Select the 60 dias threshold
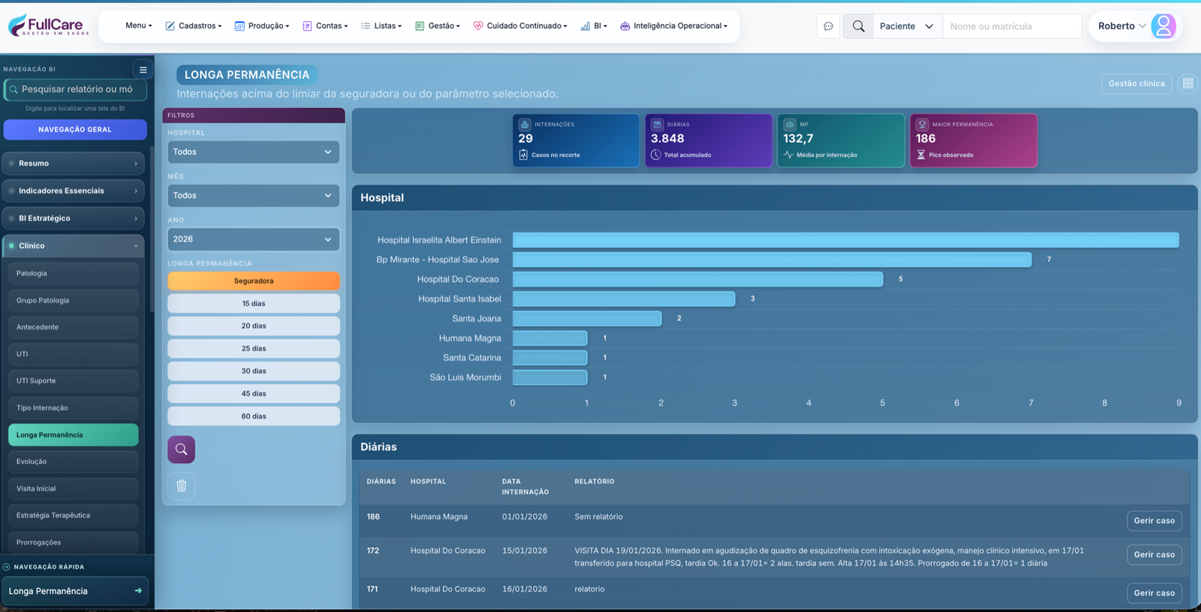The image size is (1201, 612). (254, 416)
